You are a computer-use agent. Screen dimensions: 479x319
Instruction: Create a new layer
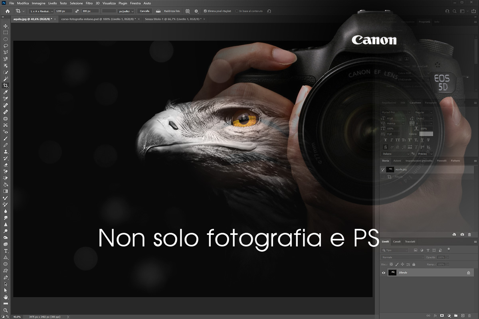(463, 315)
